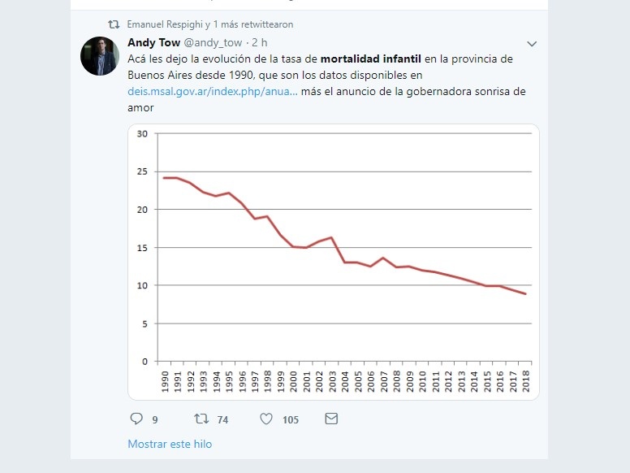Click the like count 105
630x473 pixels.
[x=291, y=420]
